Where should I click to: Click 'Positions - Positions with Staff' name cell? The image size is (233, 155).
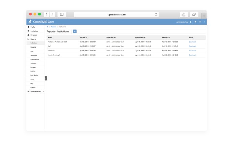point(57,42)
